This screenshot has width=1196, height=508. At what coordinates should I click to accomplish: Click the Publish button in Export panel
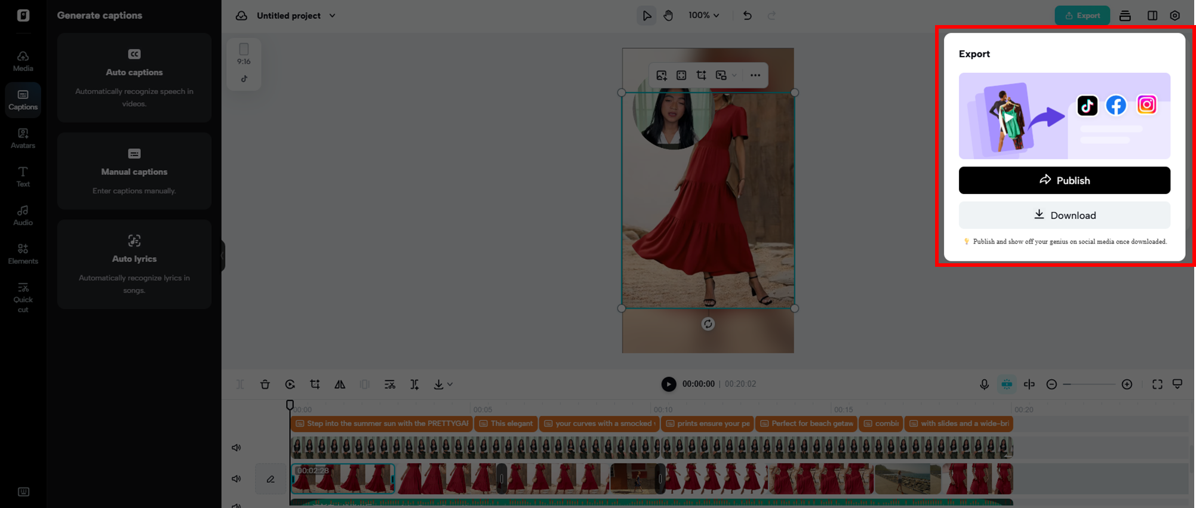coord(1064,180)
